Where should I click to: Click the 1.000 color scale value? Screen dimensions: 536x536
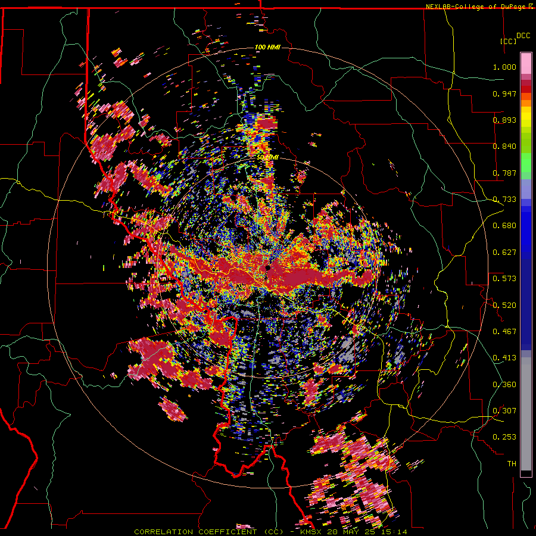click(x=504, y=67)
